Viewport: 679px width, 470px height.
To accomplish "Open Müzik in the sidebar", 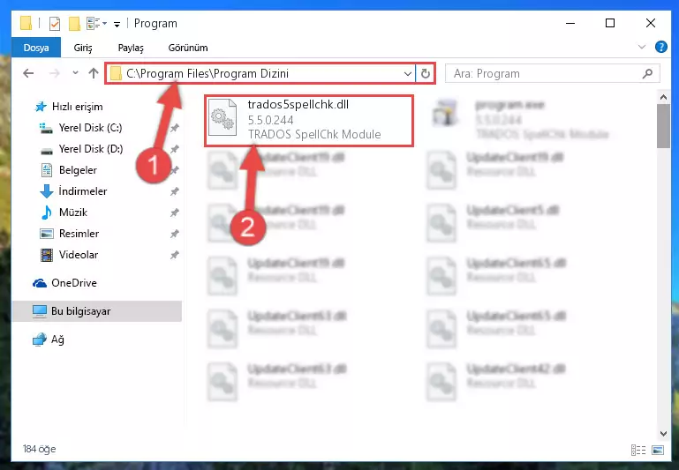I will [72, 213].
